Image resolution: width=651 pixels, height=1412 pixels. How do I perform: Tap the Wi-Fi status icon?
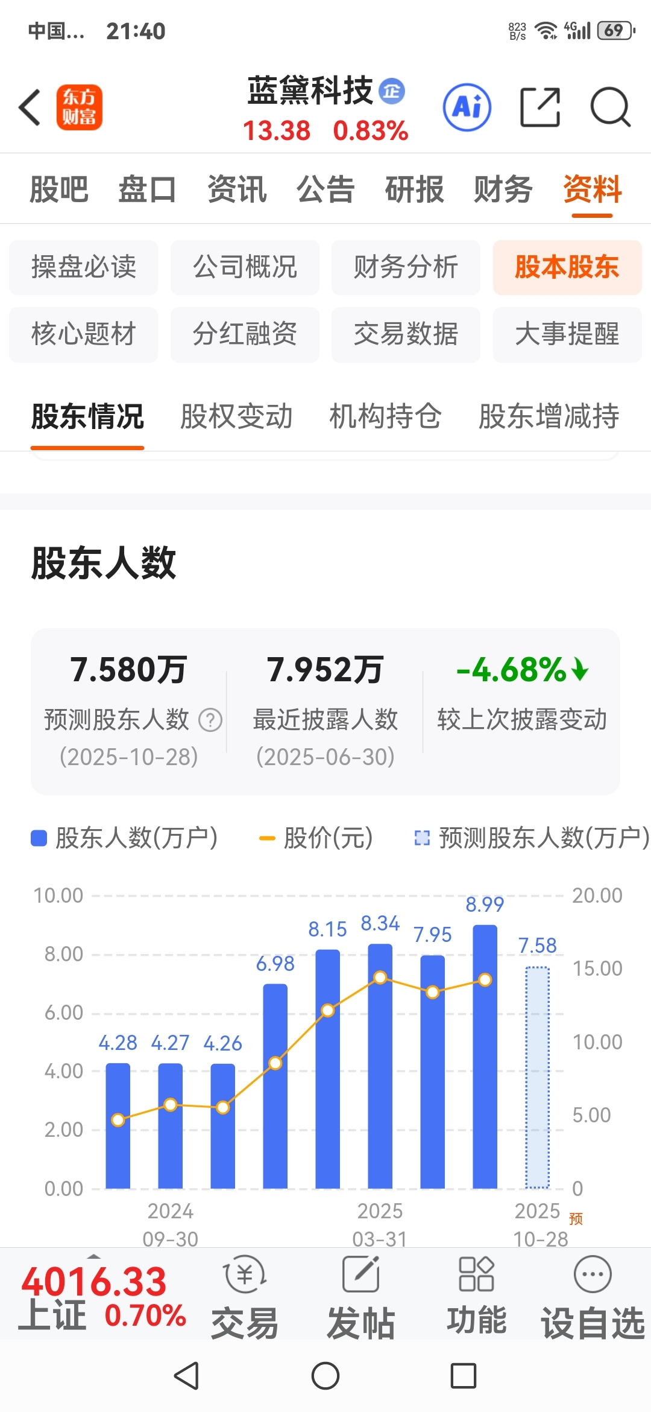(x=546, y=30)
